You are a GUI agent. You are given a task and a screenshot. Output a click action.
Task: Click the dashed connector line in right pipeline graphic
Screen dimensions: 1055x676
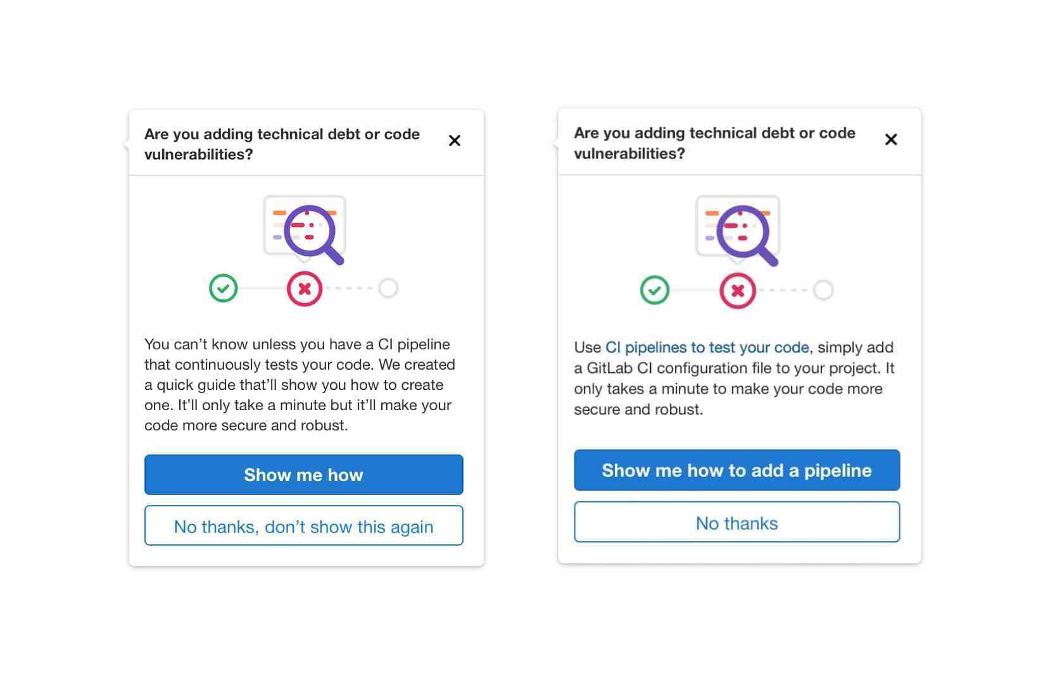coord(784,290)
